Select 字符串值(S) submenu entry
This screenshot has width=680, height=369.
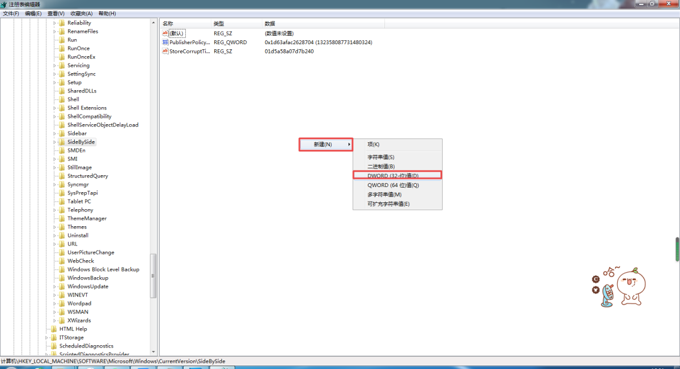point(397,157)
